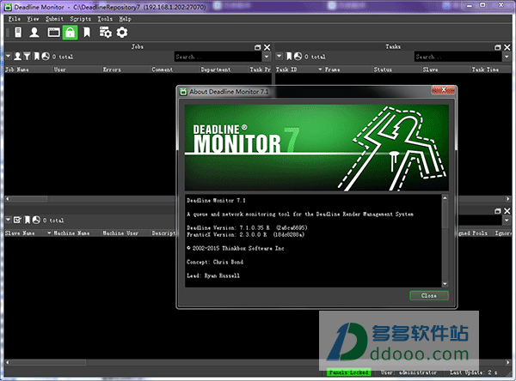
Task: Close About Deadline Monitor dialog with X
Action: [443, 90]
